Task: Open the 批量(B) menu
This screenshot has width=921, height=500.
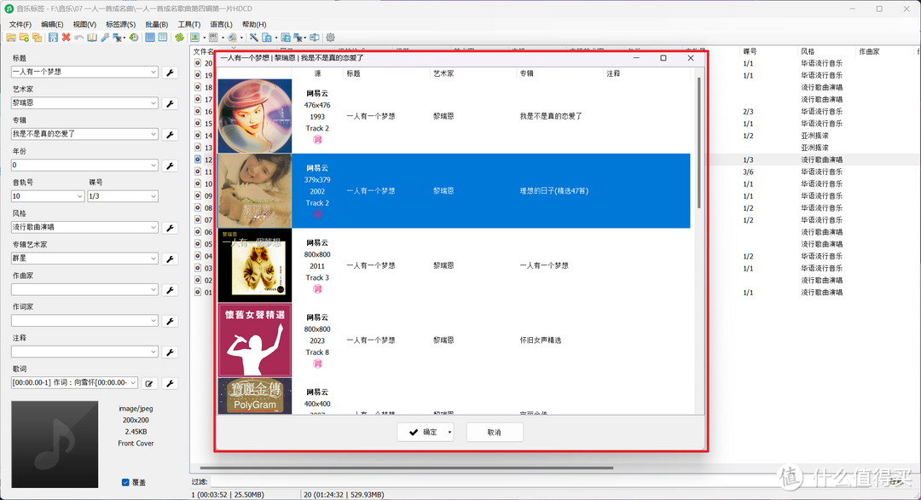Action: pos(156,24)
